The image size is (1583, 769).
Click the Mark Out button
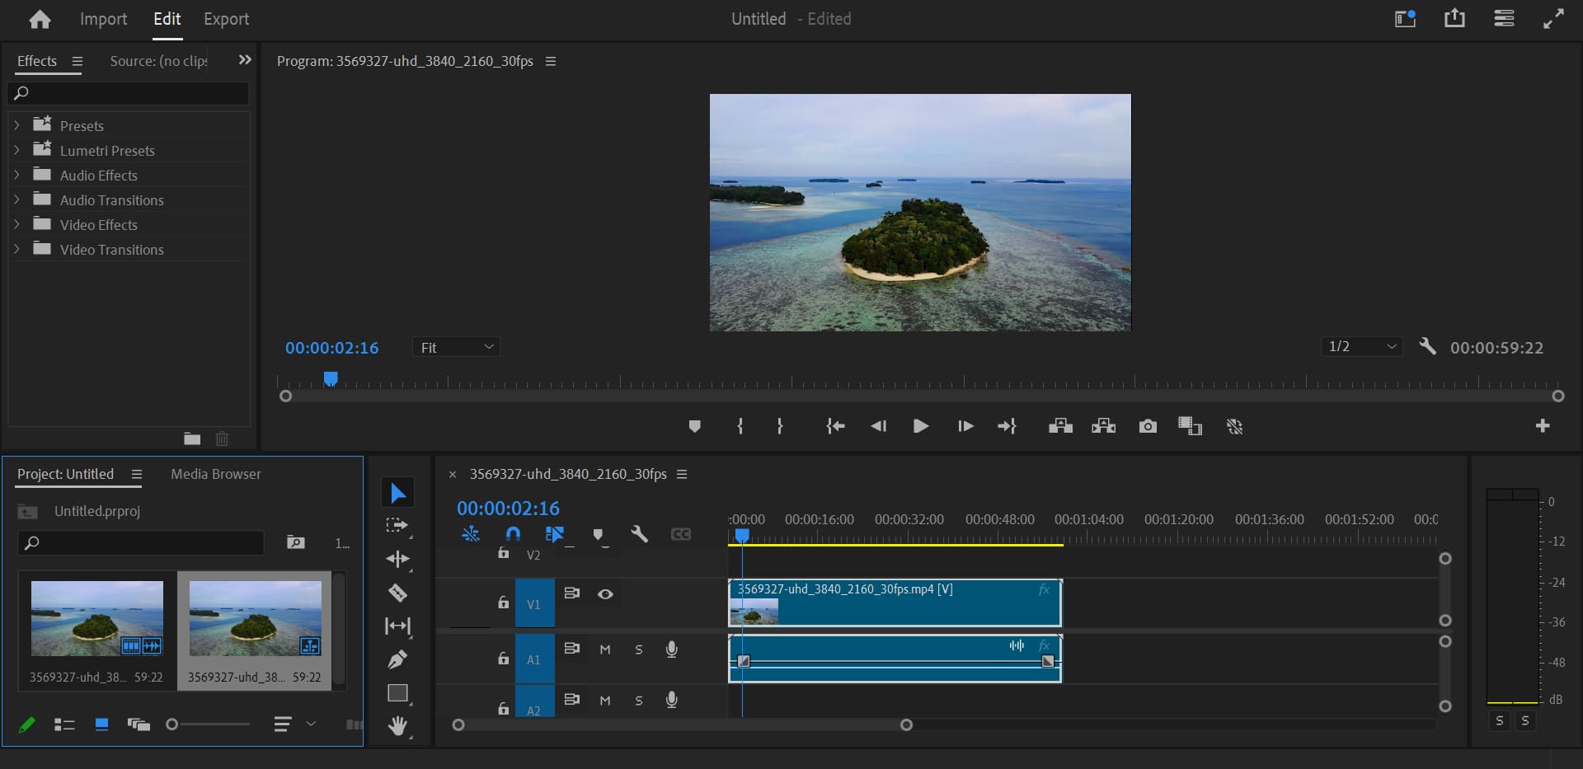[x=780, y=426]
